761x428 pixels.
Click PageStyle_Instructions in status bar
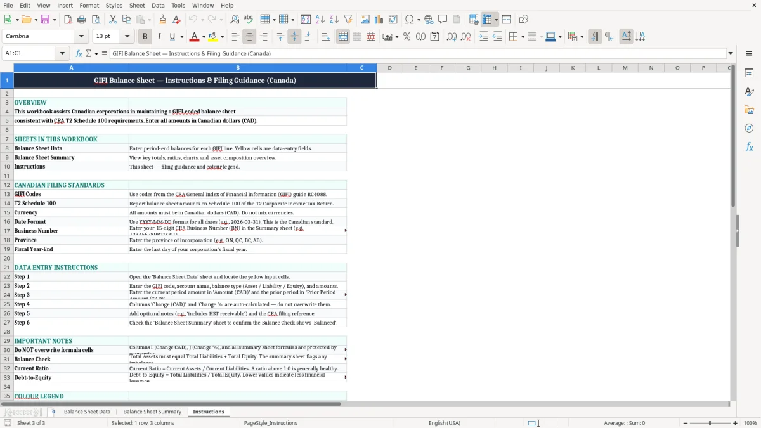point(270,423)
